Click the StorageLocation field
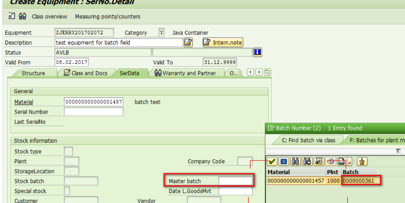This screenshot has width=405, height=203. tap(72, 171)
